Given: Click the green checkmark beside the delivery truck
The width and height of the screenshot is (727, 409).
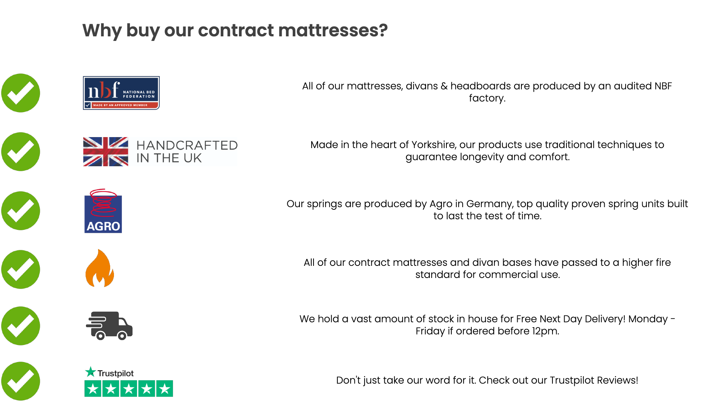Looking at the screenshot, I should tap(21, 326).
